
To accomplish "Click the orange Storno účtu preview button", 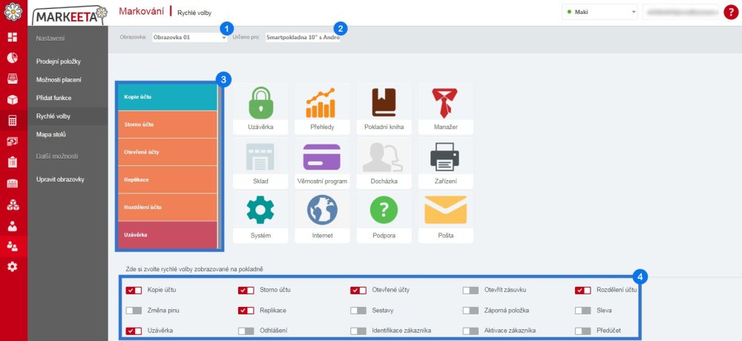I will 168,125.
